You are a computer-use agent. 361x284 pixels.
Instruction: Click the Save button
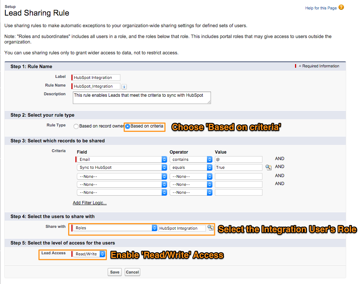tap(115, 272)
